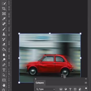Select the Frame tool
The image size is (91, 91).
pos(4,14)
